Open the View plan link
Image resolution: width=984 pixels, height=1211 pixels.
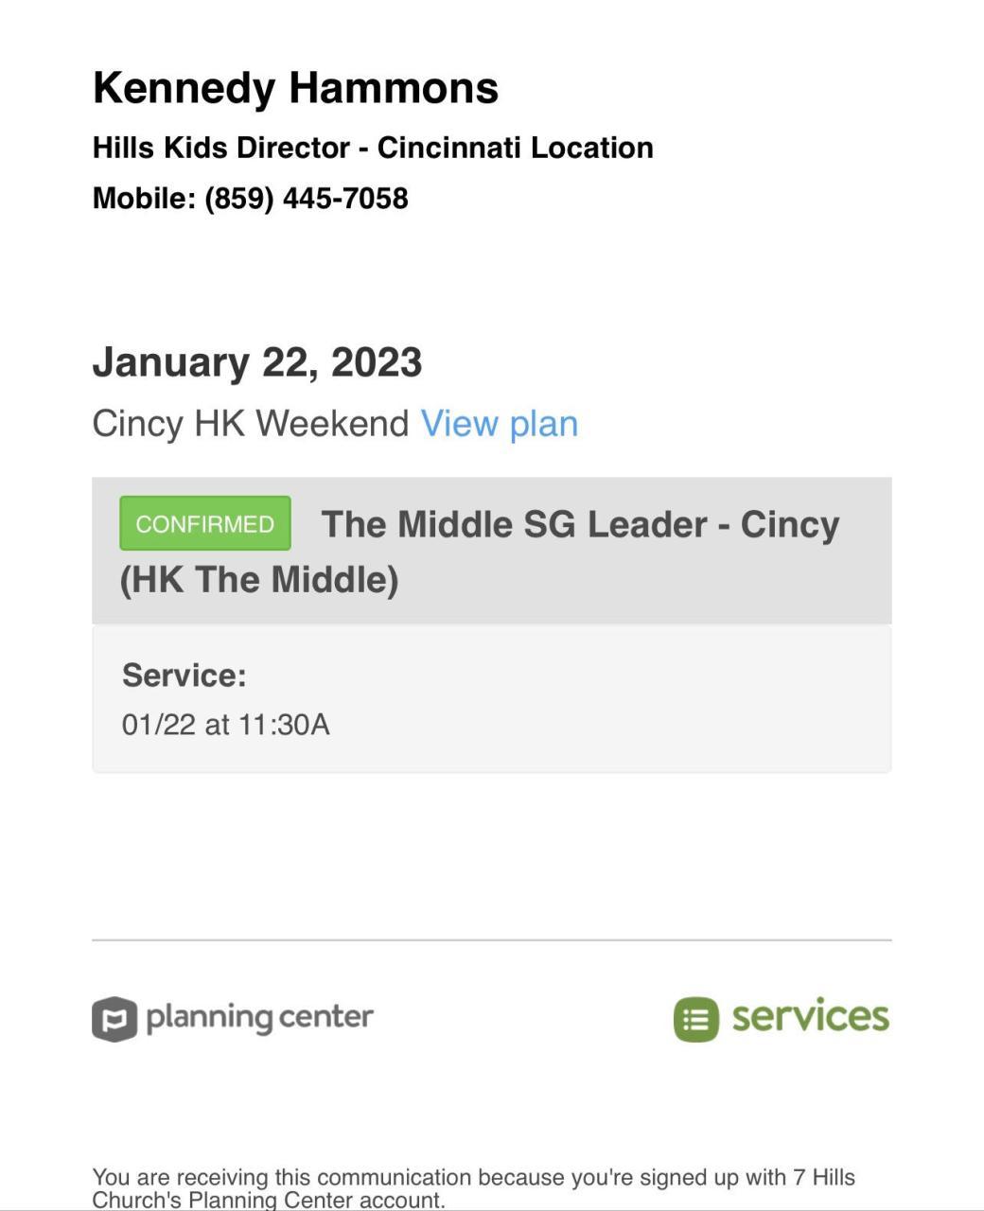point(499,424)
